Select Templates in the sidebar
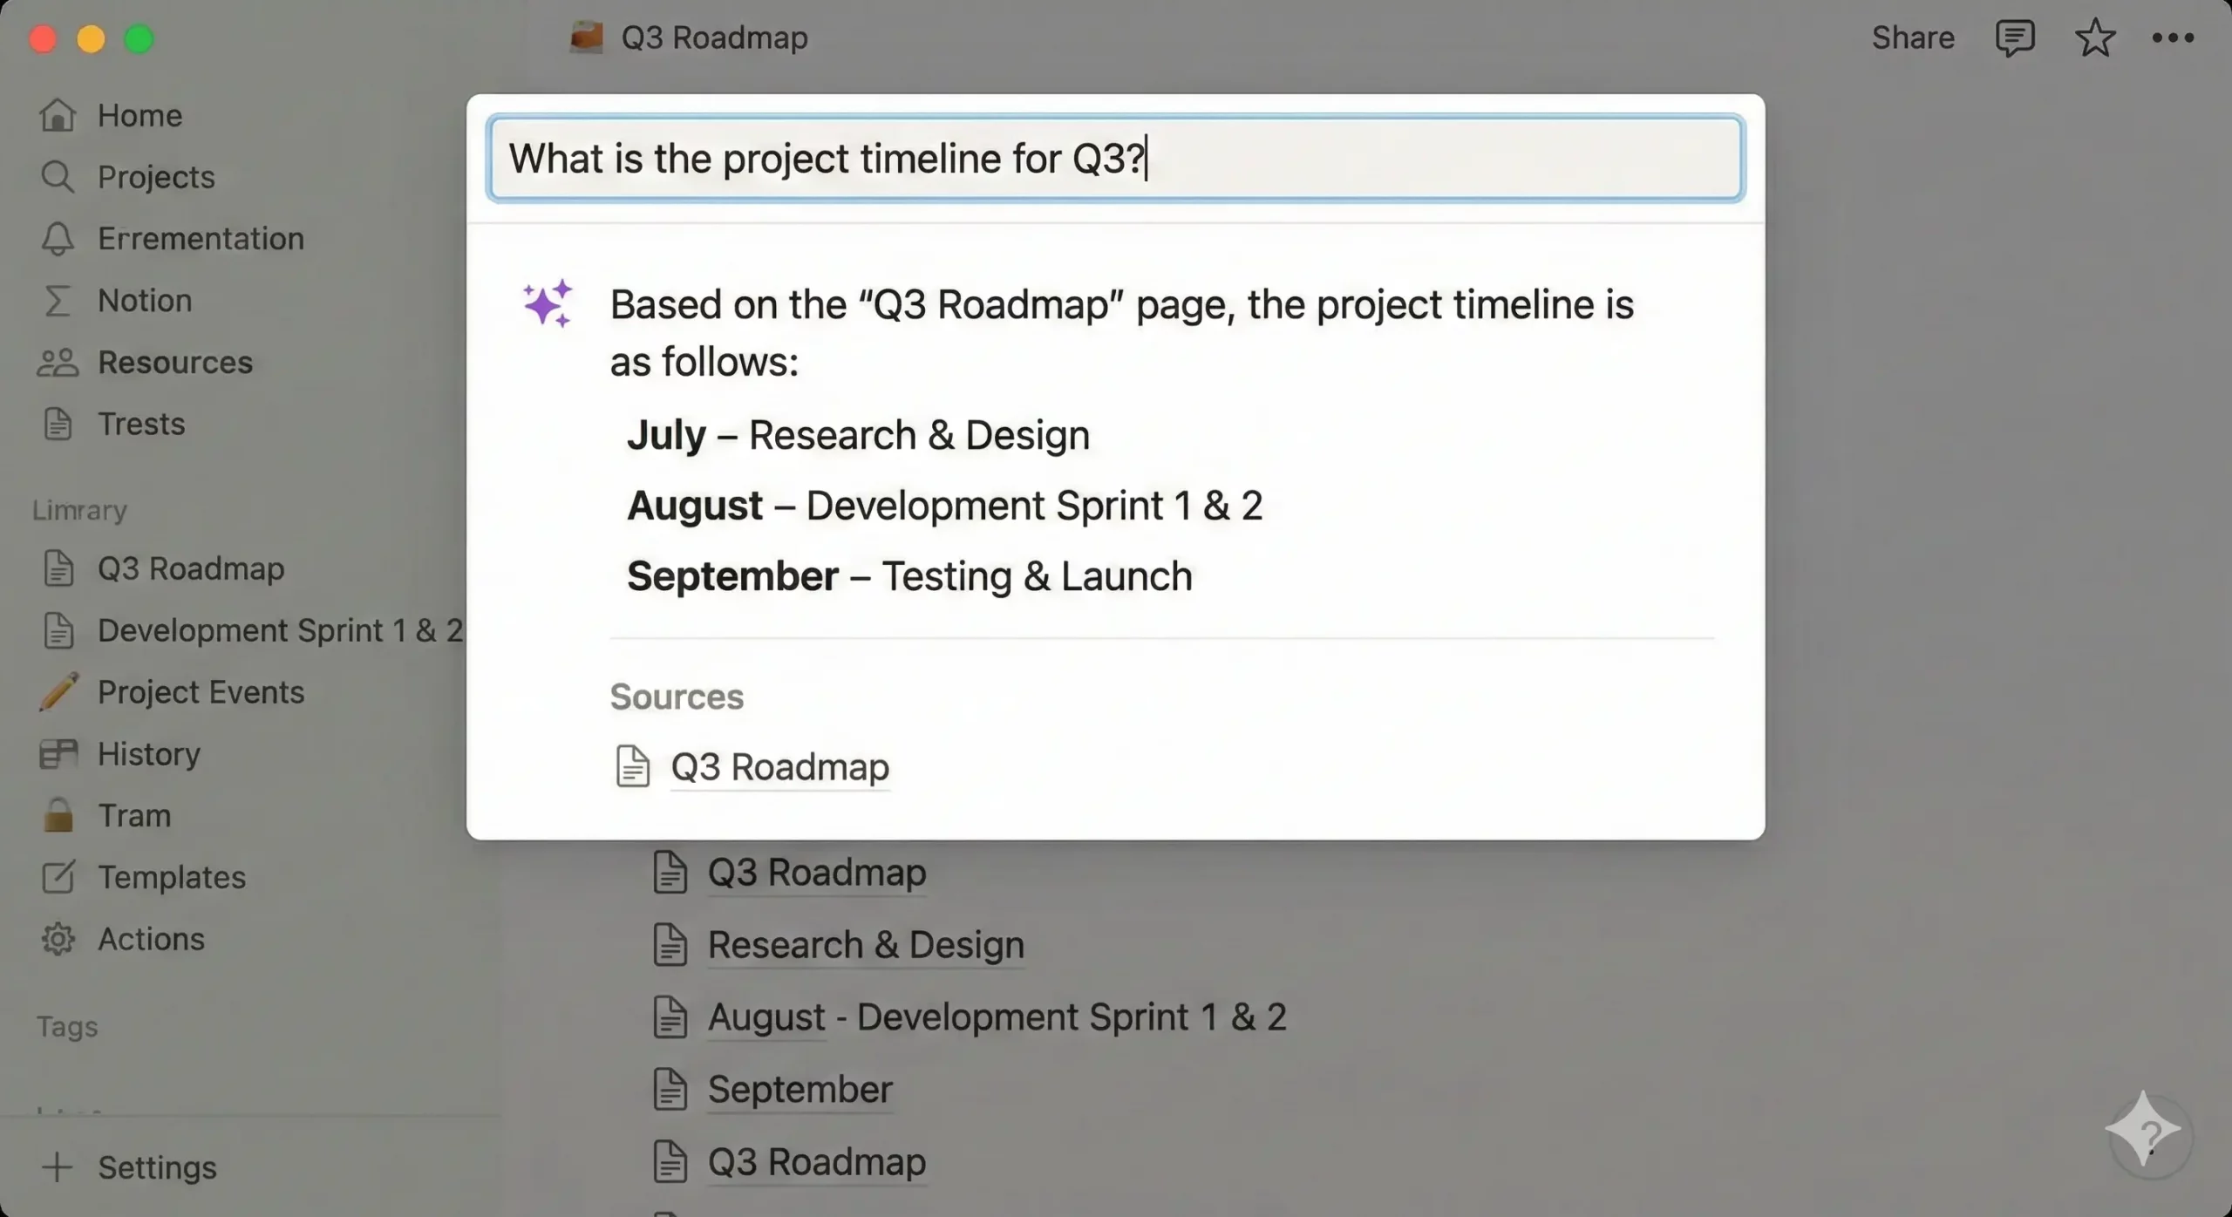2232x1217 pixels. point(171,877)
